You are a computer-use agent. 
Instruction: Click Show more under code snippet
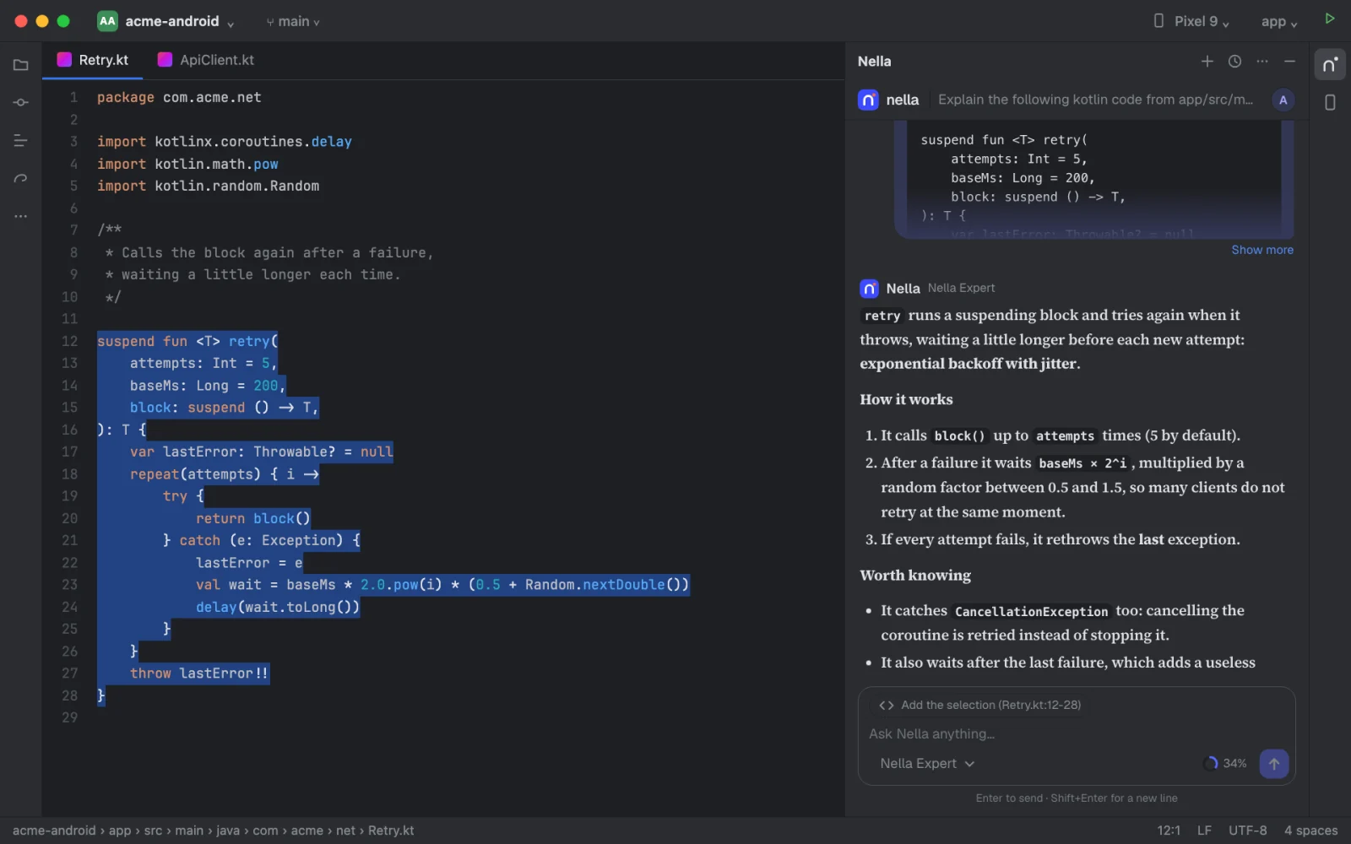pos(1261,250)
